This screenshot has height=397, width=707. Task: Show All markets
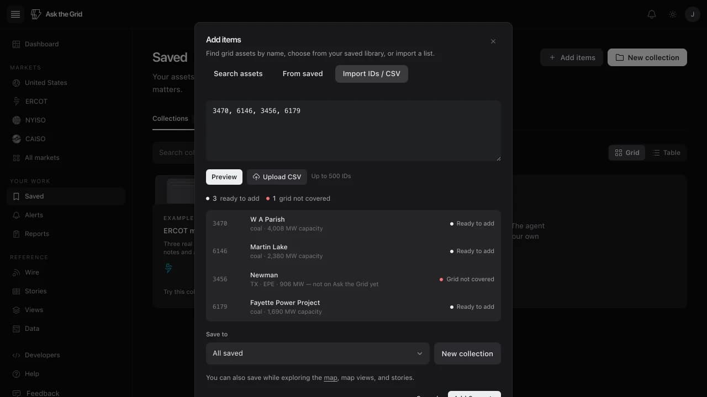(66, 158)
